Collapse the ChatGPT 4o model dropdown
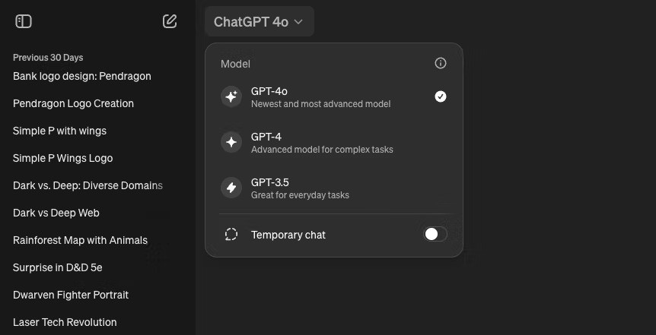 (259, 22)
